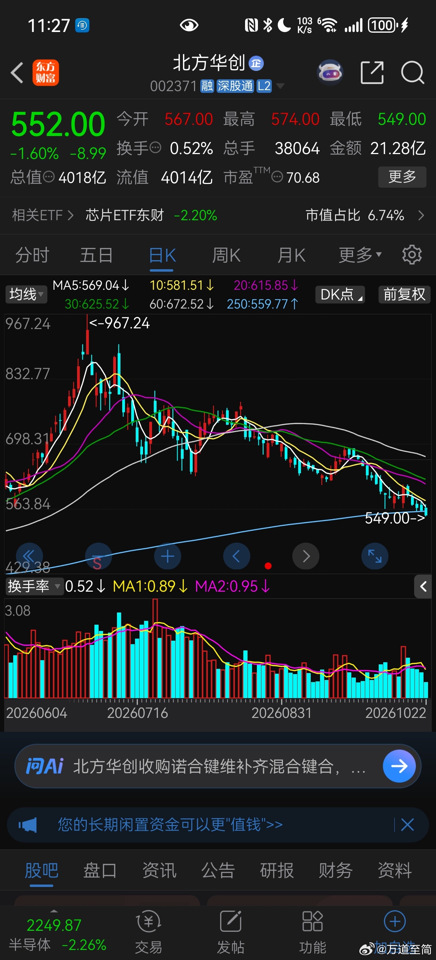This screenshot has height=960, width=436.
Task: Open the 换手率 sub-indicator dropdown
Action: tap(34, 586)
